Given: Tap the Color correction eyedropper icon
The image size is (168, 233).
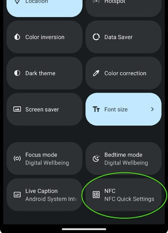Looking at the screenshot, I should [96, 73].
